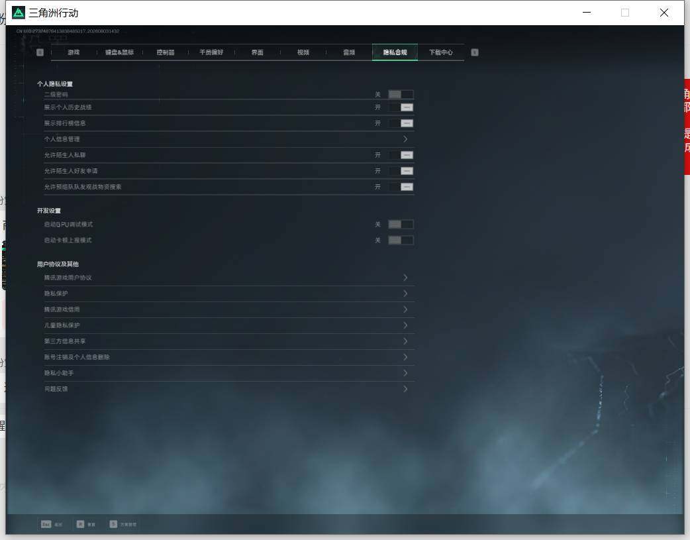Viewport: 690px width, 540px height.
Task: Minimize the 三角洲行动 window
Action: tap(587, 13)
